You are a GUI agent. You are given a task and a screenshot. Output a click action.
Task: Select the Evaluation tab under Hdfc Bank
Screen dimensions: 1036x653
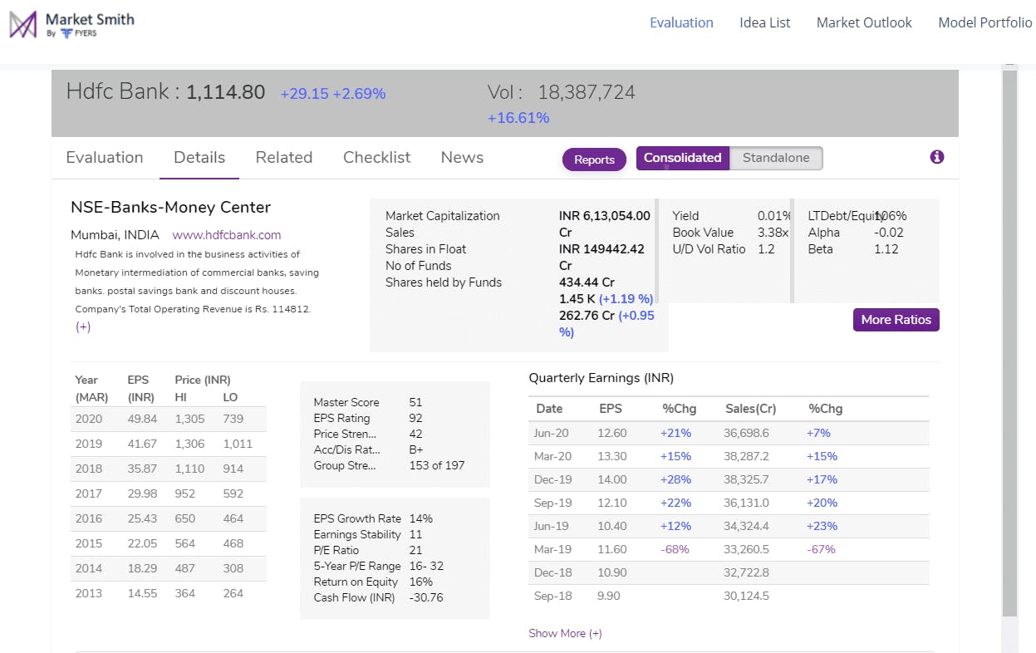105,157
